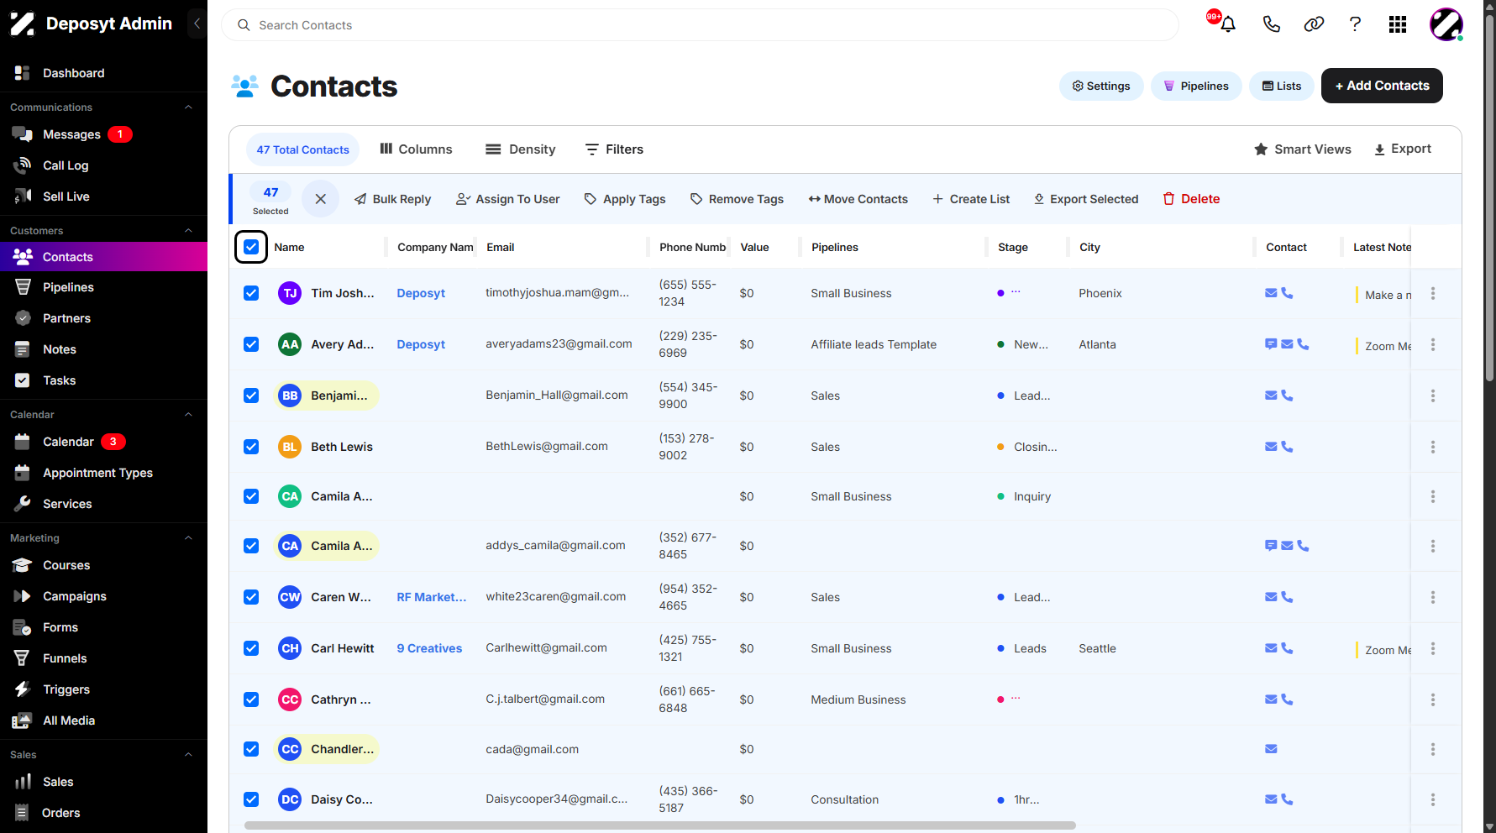Screen dimensions: 1496x833
Task: Click phone icon in Daisy Cooper row
Action: point(1287,799)
